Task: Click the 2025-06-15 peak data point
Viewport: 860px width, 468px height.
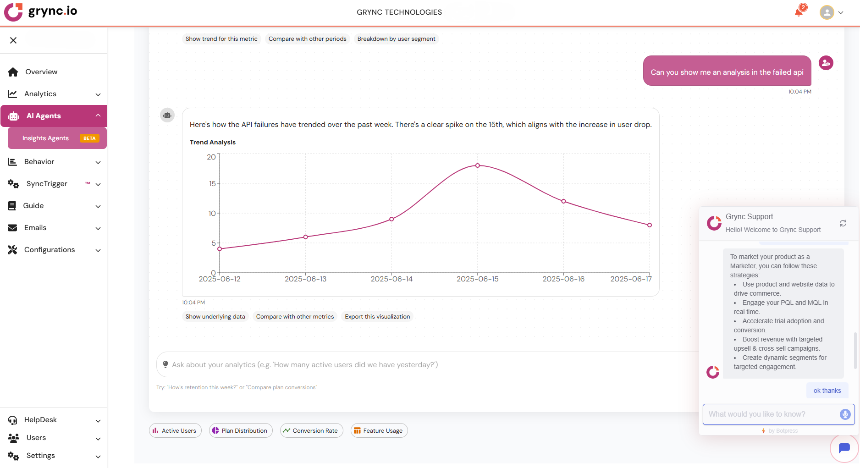Action: (x=477, y=165)
